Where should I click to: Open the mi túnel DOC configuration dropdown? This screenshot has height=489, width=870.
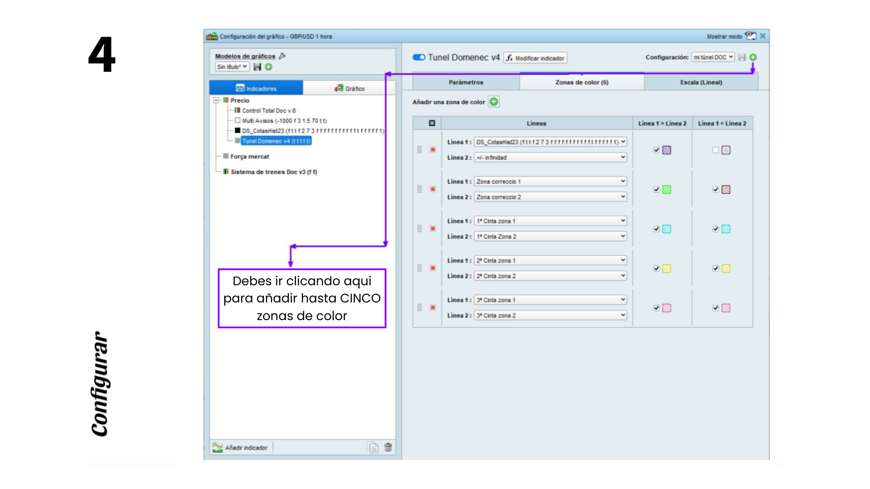point(713,57)
